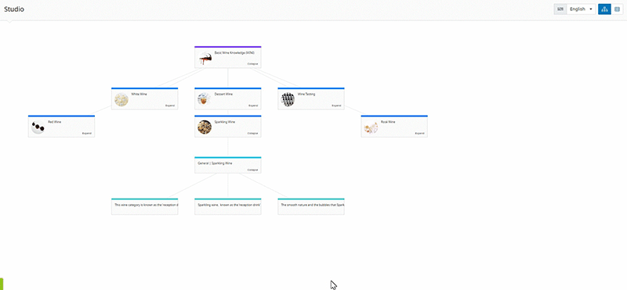This screenshot has width=627, height=290.
Task: Click the Sparkling Wine round thumbnail
Action: pos(205,127)
